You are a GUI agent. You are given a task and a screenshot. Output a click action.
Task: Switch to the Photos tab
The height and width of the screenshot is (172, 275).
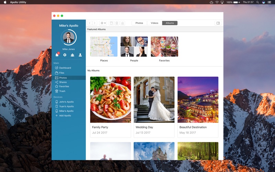coord(139,23)
